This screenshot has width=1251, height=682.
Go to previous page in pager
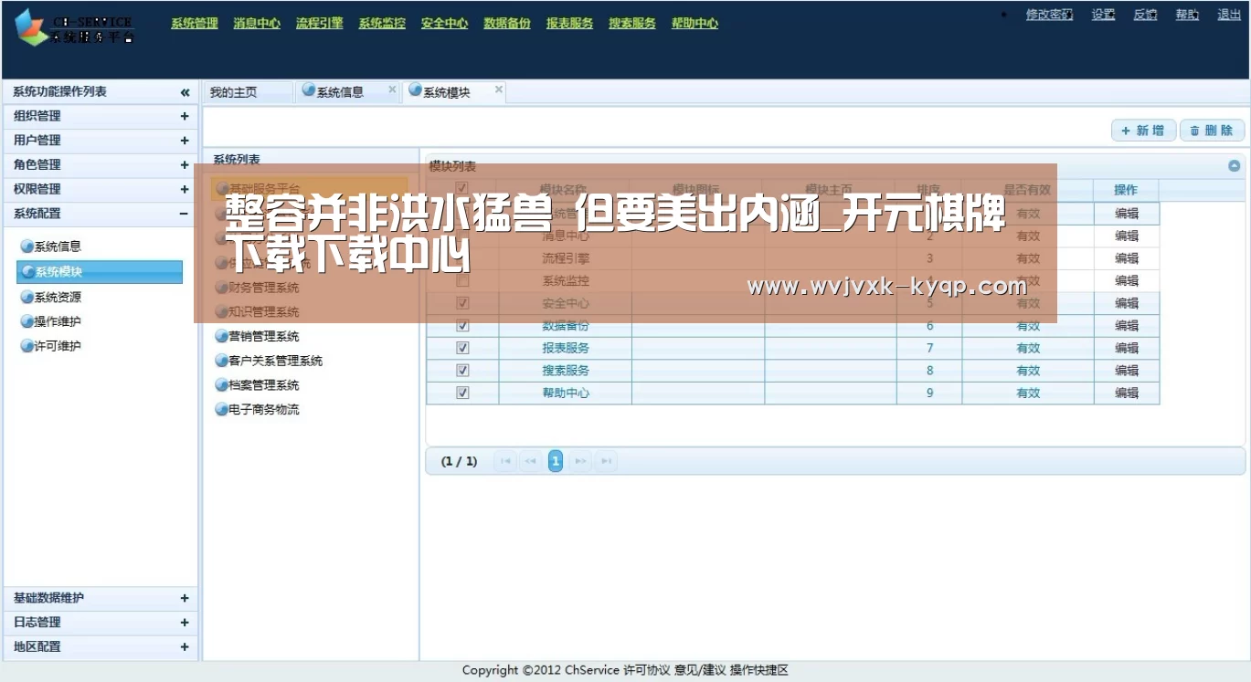[530, 462]
